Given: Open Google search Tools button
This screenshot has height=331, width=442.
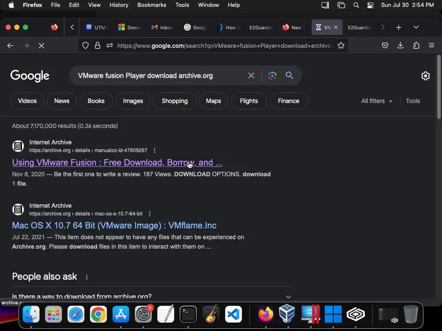Looking at the screenshot, I should coord(413,101).
